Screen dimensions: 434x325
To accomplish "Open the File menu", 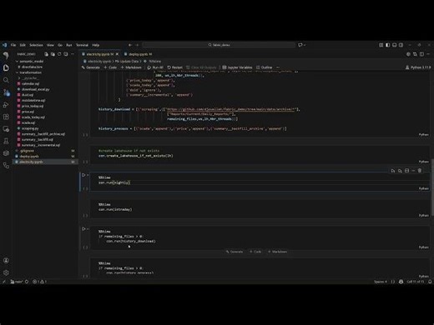I will [x=13, y=45].
